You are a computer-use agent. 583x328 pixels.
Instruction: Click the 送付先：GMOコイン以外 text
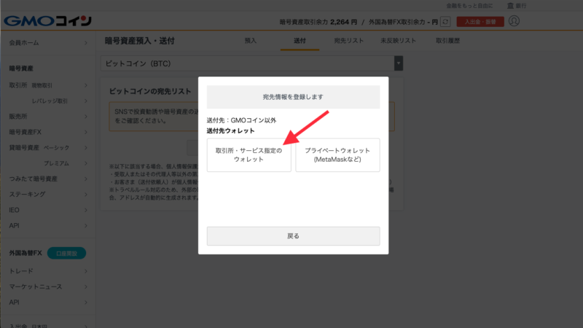point(242,120)
